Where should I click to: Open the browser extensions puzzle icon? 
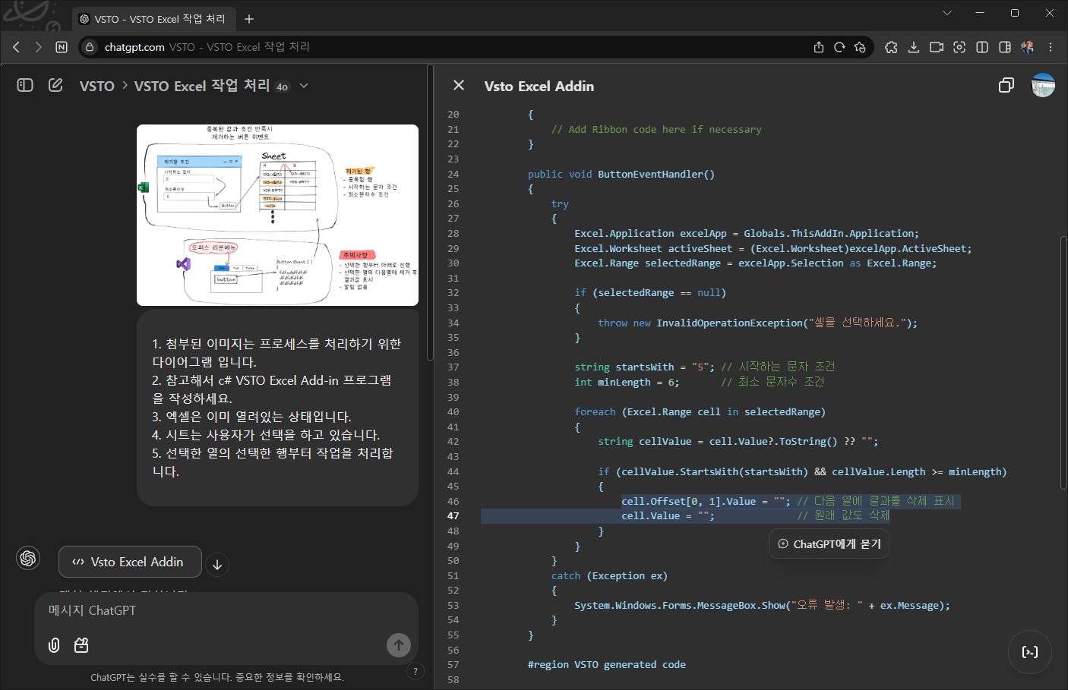click(891, 47)
